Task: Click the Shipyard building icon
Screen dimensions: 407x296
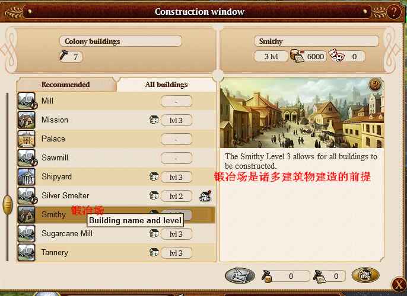Action: click(27, 176)
